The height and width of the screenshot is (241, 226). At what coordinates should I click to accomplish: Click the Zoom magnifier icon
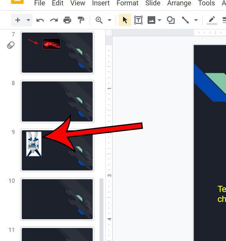click(99, 20)
